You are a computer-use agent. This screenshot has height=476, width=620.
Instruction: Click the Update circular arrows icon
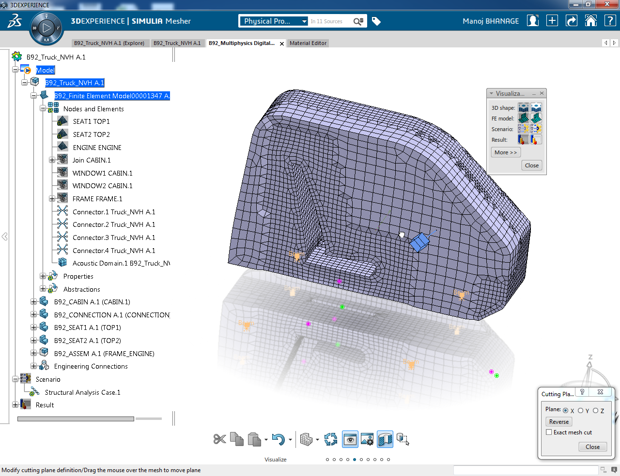point(331,439)
